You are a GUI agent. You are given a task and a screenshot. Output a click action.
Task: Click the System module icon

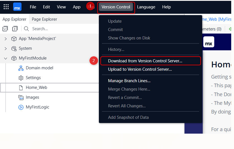pos(14,49)
